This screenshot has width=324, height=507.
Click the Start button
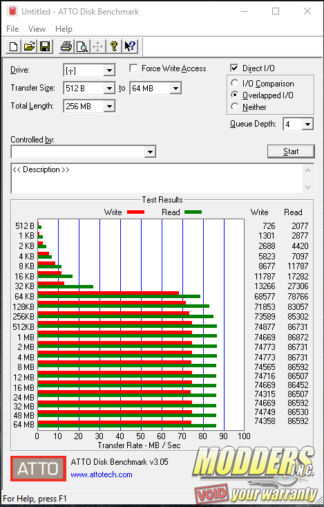pos(291,151)
